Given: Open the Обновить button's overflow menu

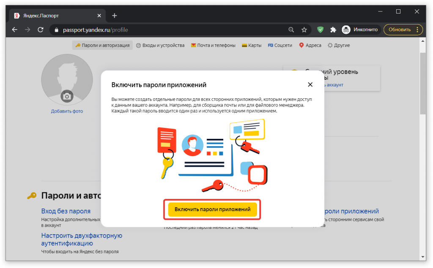Looking at the screenshot, I should coord(417,30).
